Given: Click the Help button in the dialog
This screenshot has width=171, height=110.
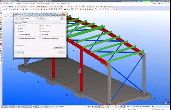Looking at the screenshot, I should pos(62,19).
